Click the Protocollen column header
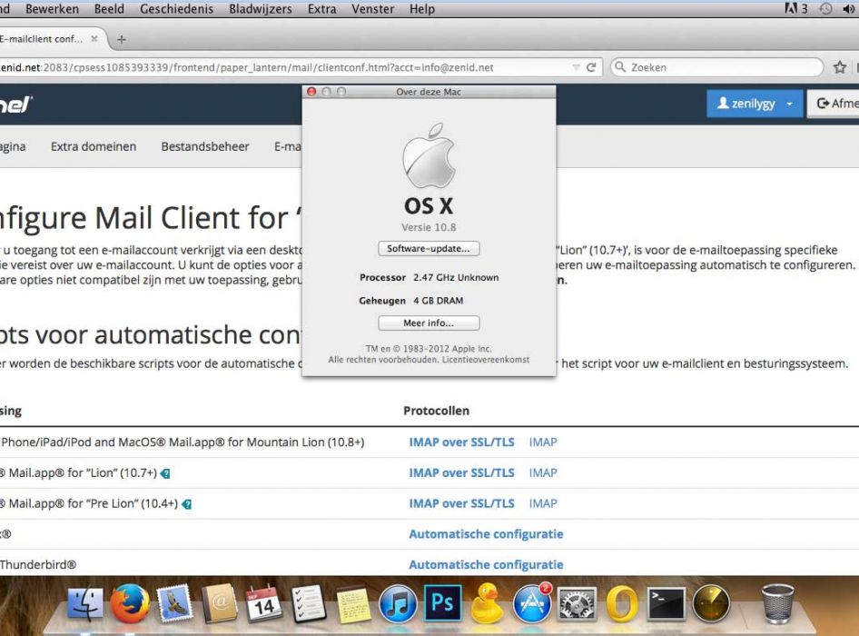The width and height of the screenshot is (859, 636). [x=436, y=411]
